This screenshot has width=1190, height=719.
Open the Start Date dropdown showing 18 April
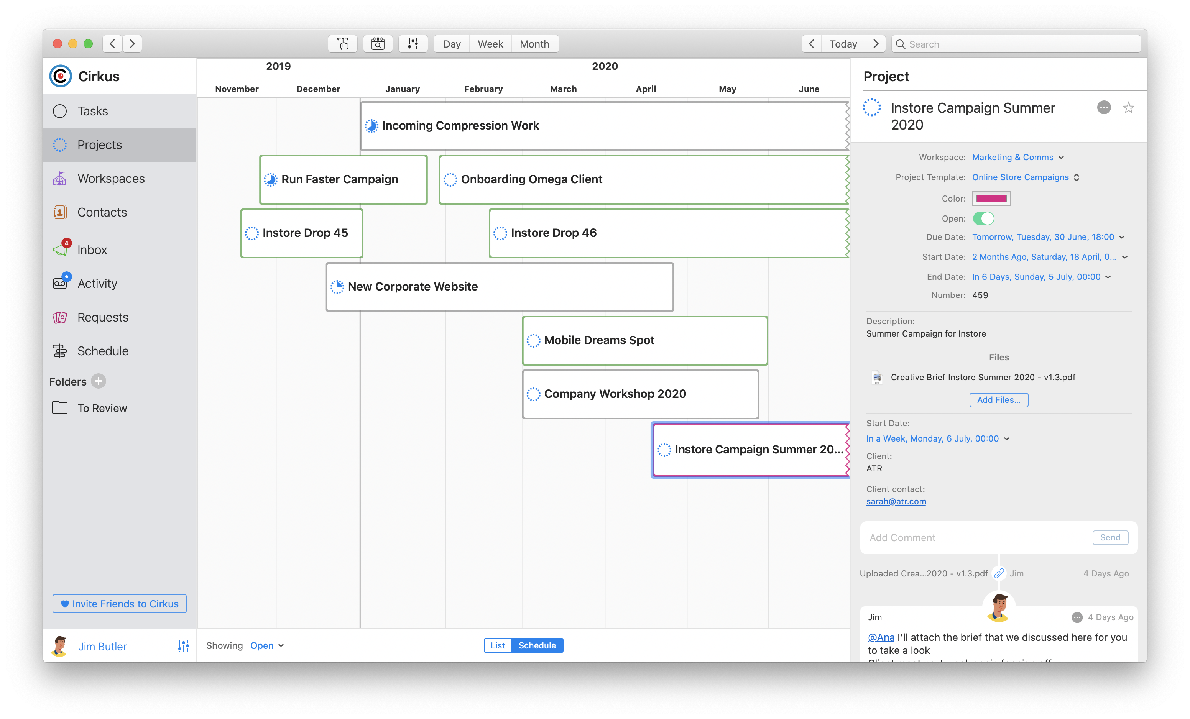pyautogui.click(x=1049, y=257)
